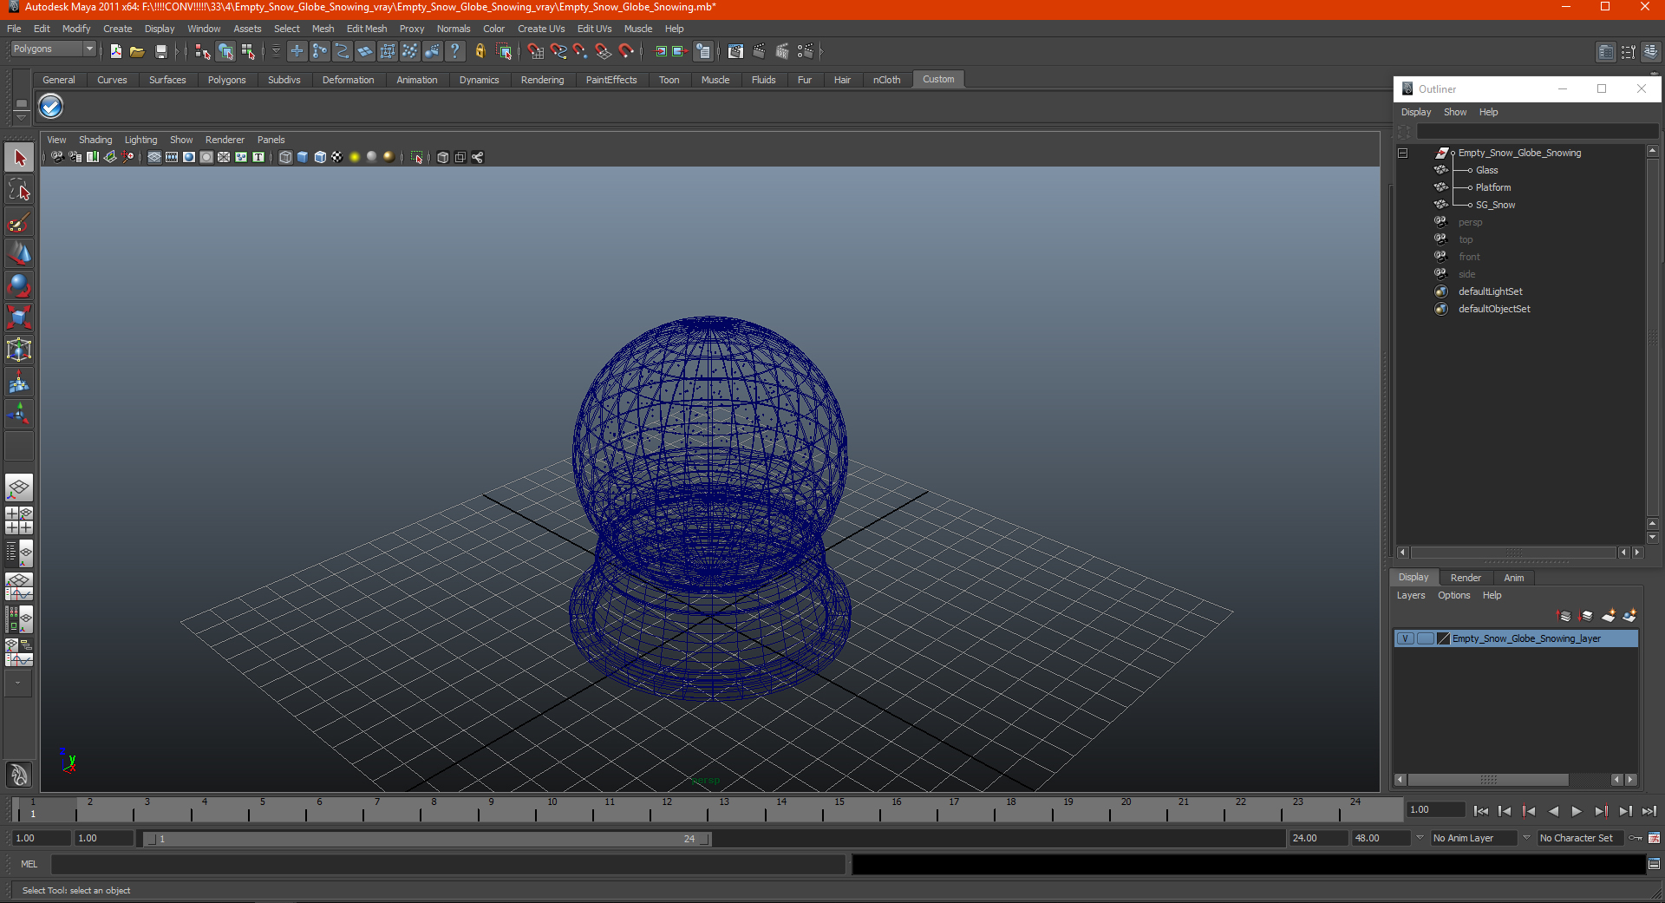Click the Show Manipulator tool

click(19, 414)
